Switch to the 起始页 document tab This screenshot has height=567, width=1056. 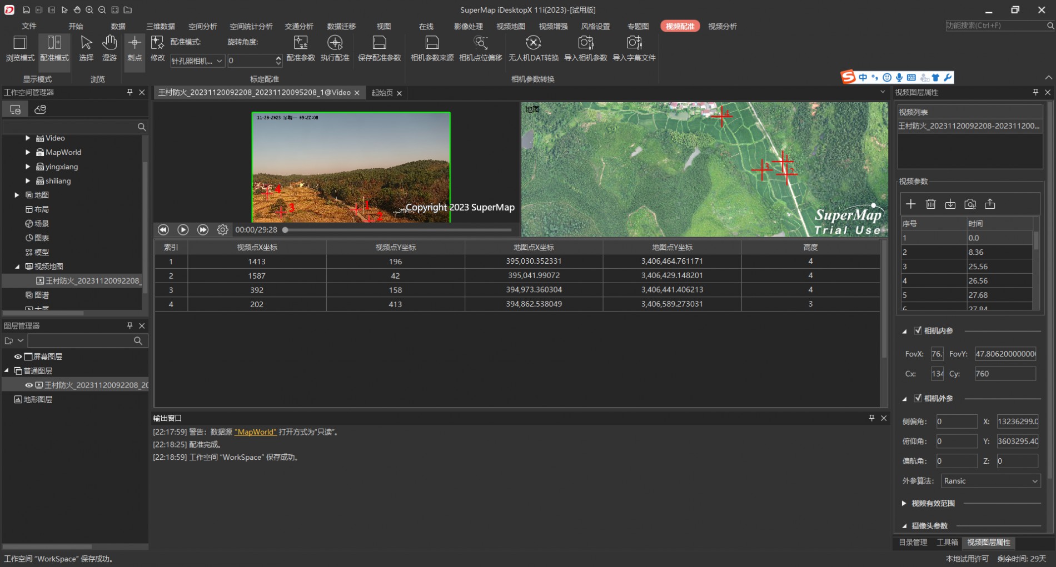click(382, 93)
